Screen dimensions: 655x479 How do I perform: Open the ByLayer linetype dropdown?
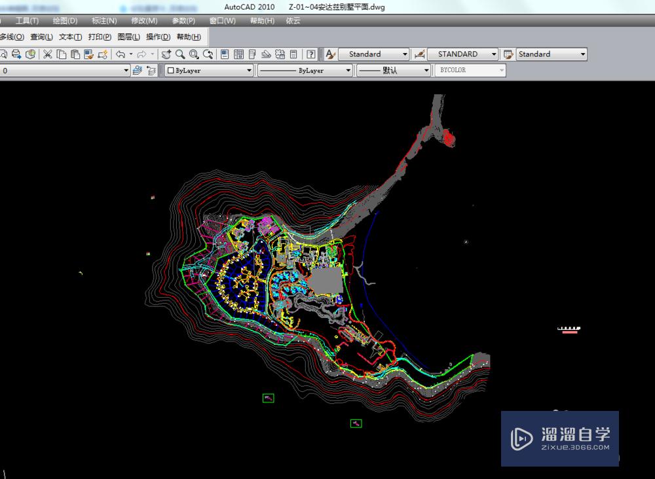[305, 71]
